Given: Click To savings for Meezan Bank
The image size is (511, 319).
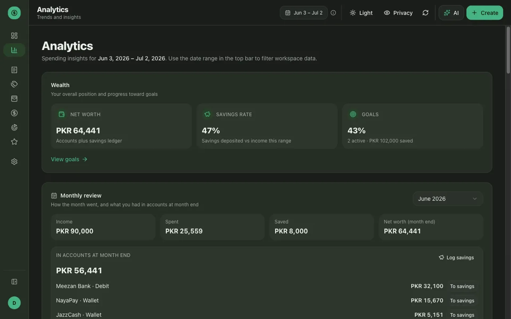Looking at the screenshot, I should click(462, 286).
